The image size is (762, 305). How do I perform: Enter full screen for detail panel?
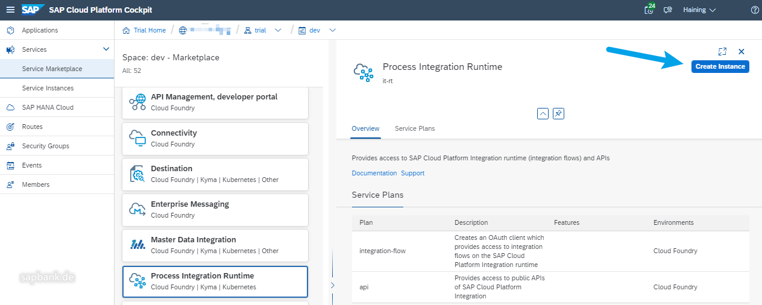point(722,52)
